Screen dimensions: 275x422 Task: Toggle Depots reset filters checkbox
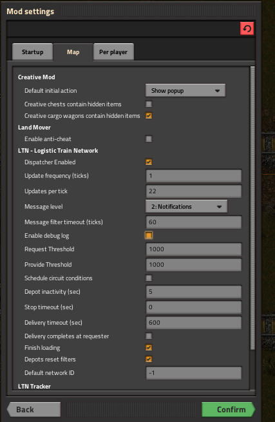tap(149, 360)
